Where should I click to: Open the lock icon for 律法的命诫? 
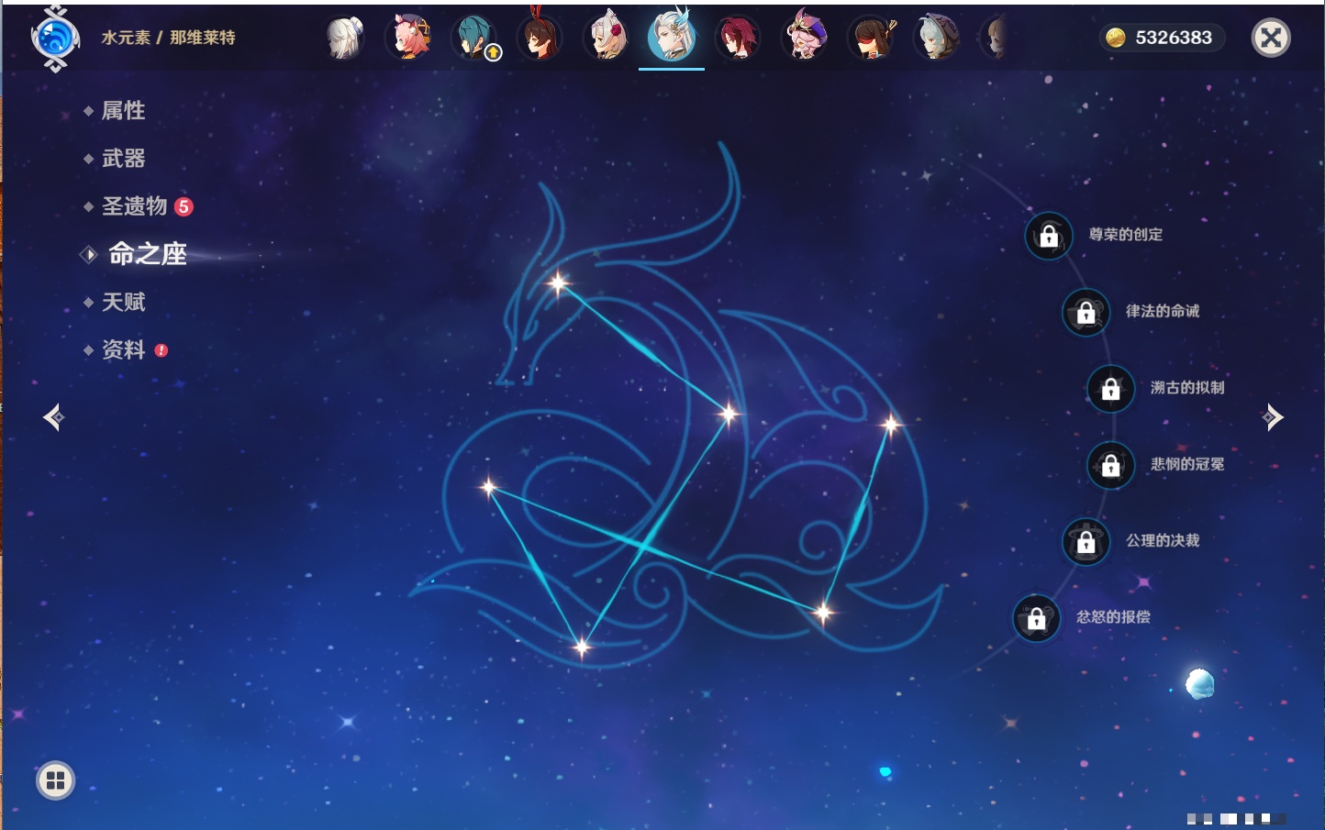[x=1086, y=312]
